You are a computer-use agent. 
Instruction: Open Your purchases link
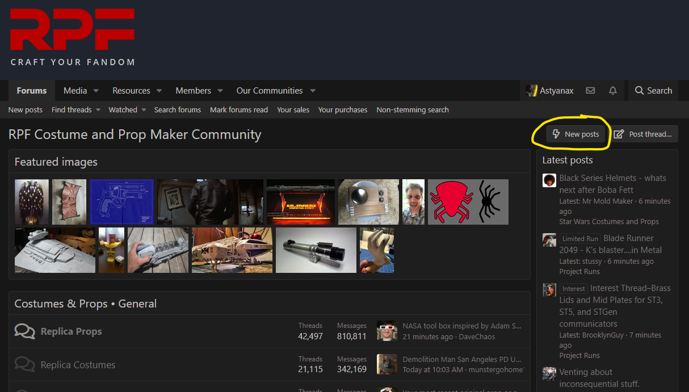[x=343, y=110]
